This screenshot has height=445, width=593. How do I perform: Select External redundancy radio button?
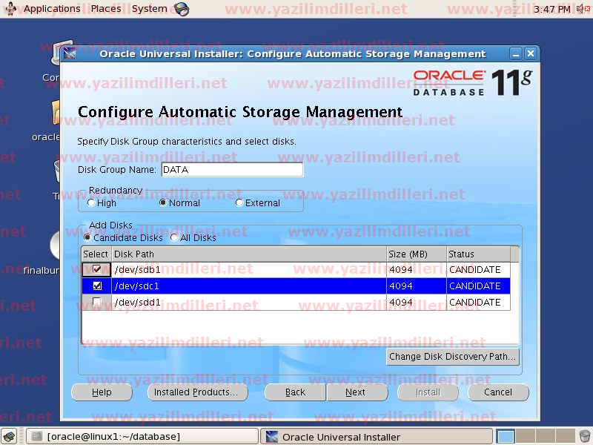pyautogui.click(x=239, y=203)
